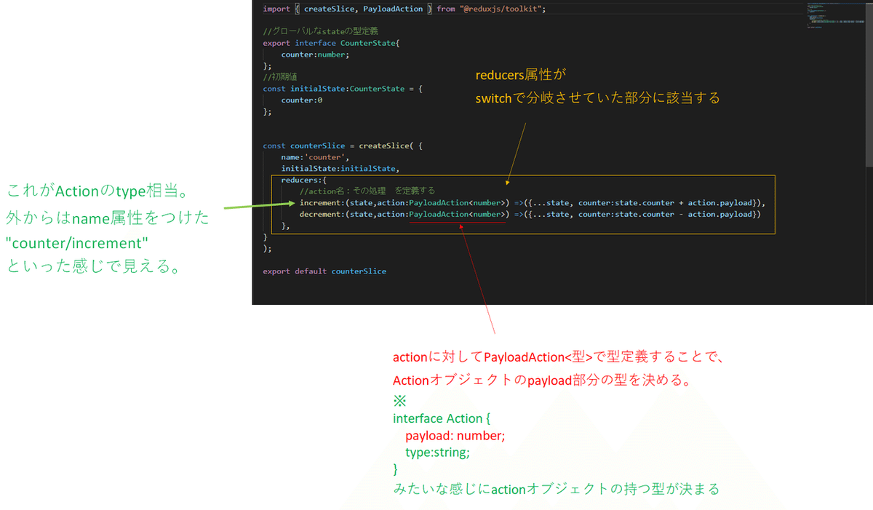Click the "counter:0" line

(302, 100)
